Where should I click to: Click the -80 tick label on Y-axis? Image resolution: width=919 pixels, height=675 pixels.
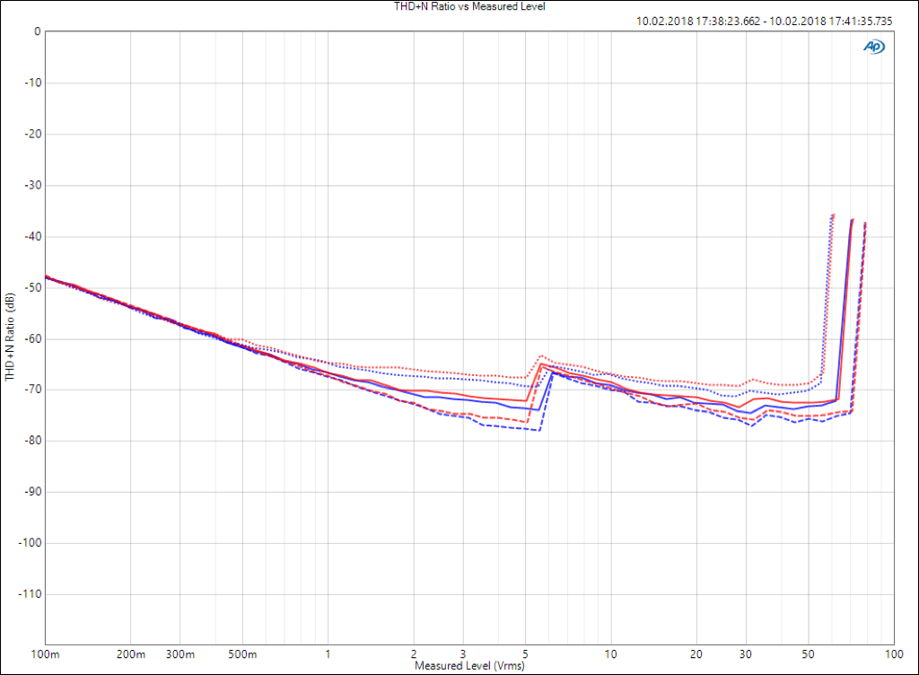(x=34, y=442)
